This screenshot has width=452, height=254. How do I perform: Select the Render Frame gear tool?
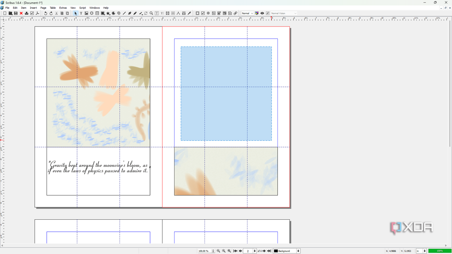(x=92, y=13)
